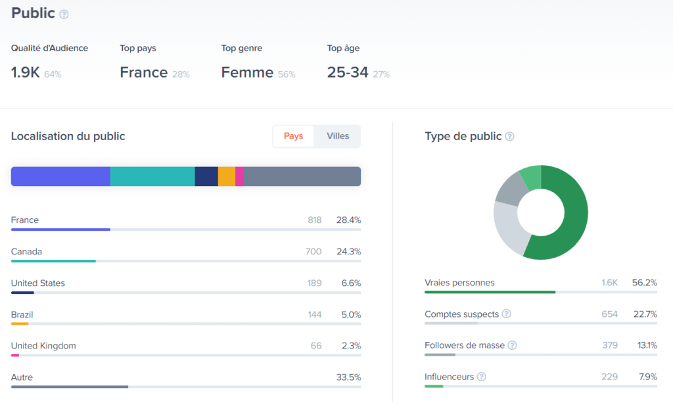Click the Top pays France value
The width and height of the screenshot is (673, 405).
(144, 72)
